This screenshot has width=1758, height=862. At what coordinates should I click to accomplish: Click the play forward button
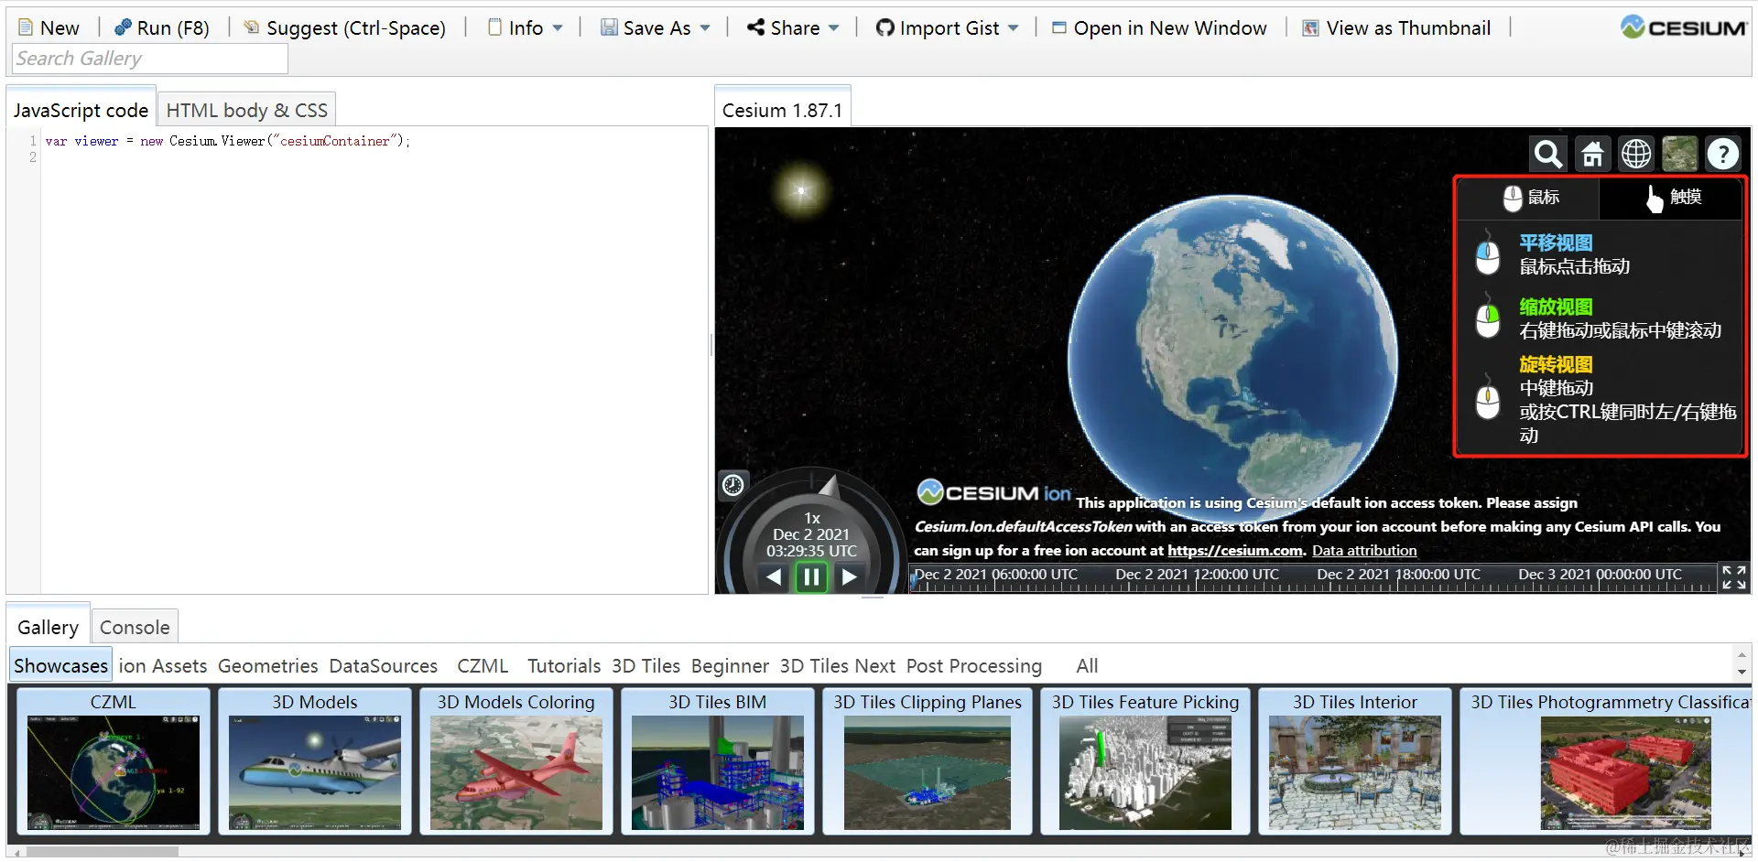pyautogui.click(x=849, y=576)
